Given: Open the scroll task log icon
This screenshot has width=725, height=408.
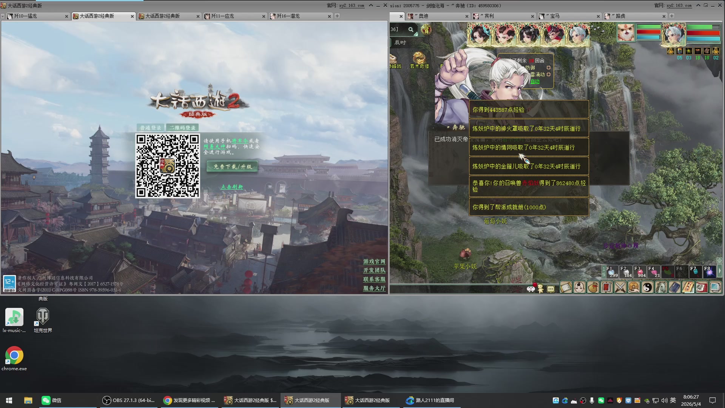Looking at the screenshot, I should coord(566,287).
